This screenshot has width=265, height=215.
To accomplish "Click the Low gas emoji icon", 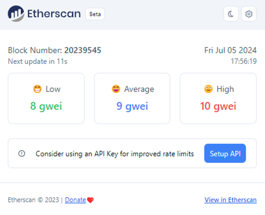I will 37,89.
